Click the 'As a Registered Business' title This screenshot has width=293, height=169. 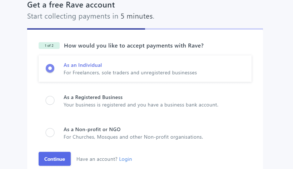click(93, 97)
